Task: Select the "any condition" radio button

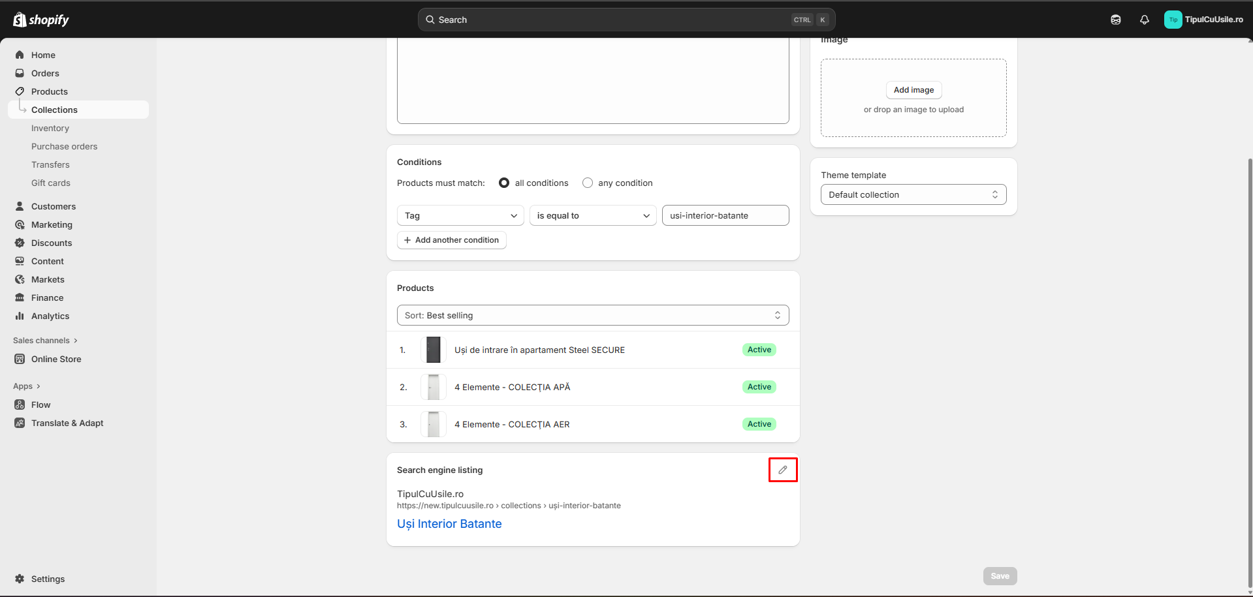Action: (588, 183)
